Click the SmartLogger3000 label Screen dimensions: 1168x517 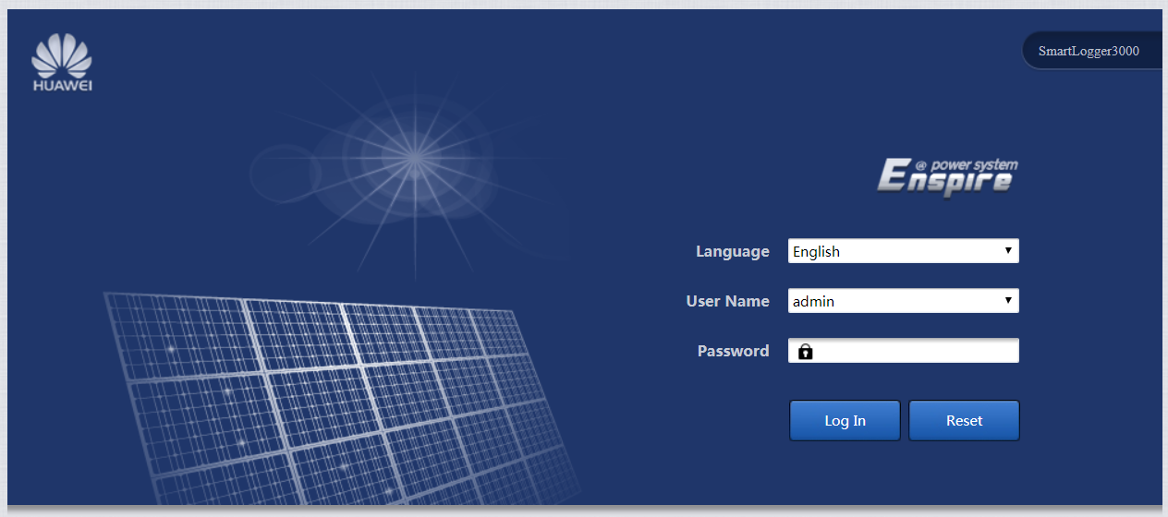1089,51
